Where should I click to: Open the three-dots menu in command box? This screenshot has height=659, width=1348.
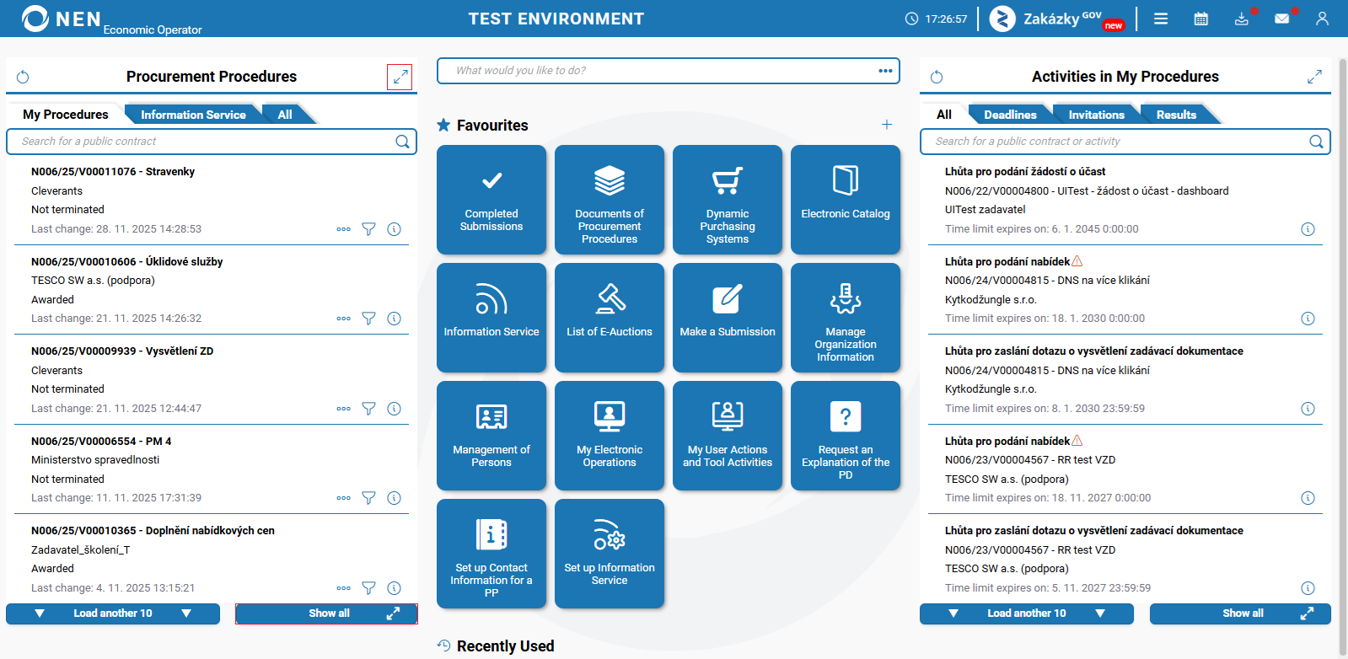[885, 71]
